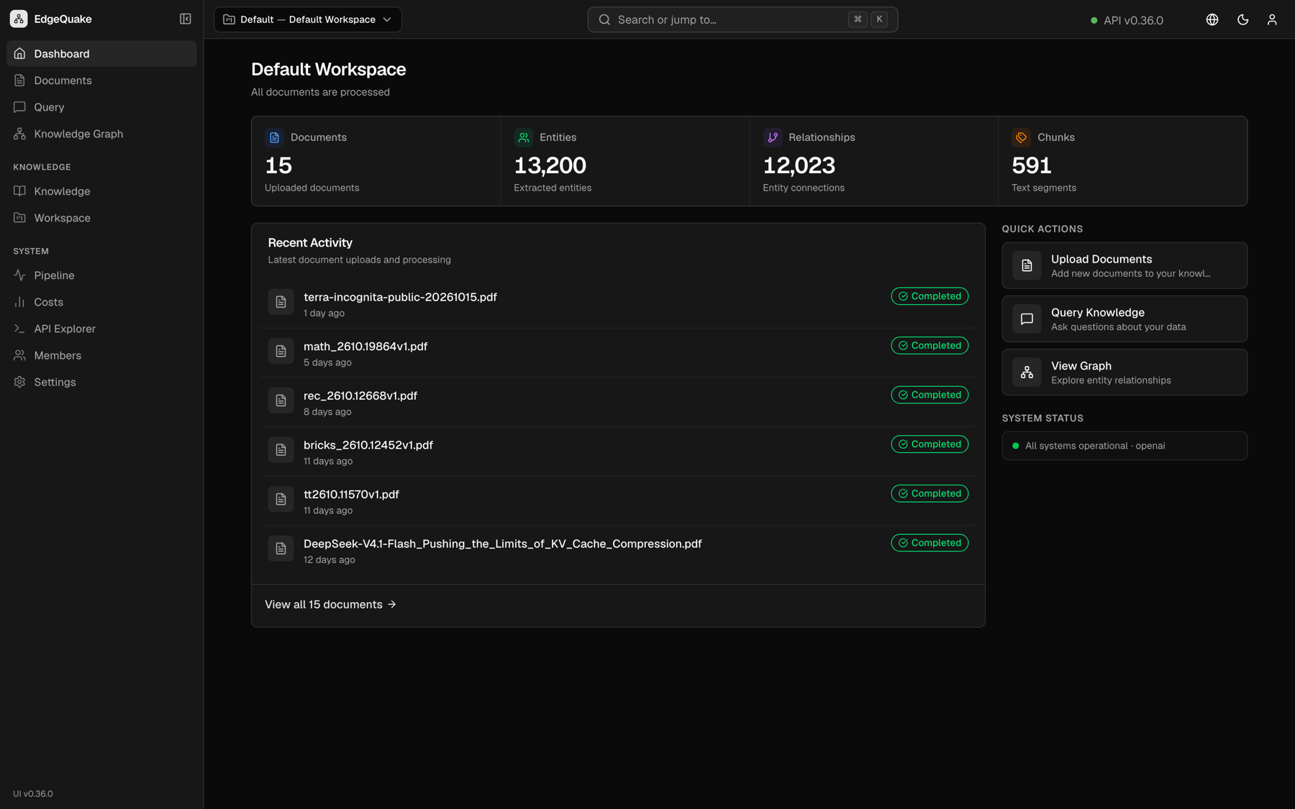The width and height of the screenshot is (1295, 809).
Task: Click file icon beside math_2610.19864v1.pdf
Action: pyautogui.click(x=281, y=352)
